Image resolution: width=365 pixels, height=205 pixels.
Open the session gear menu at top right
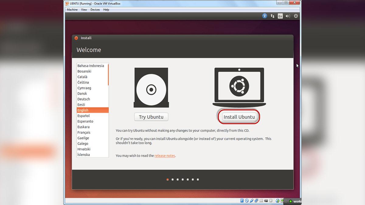[x=295, y=16]
